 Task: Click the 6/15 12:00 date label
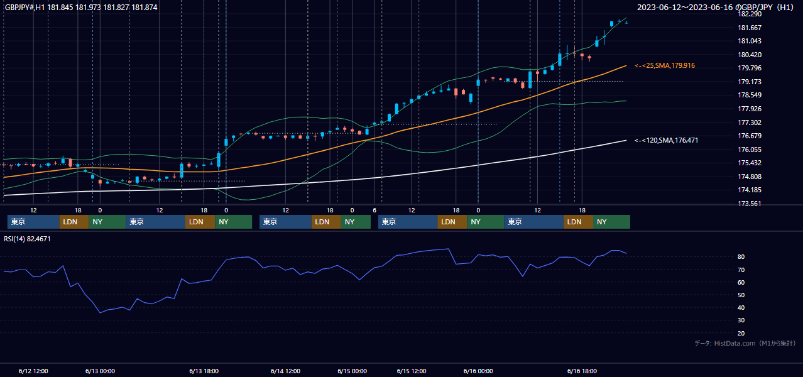point(412,371)
